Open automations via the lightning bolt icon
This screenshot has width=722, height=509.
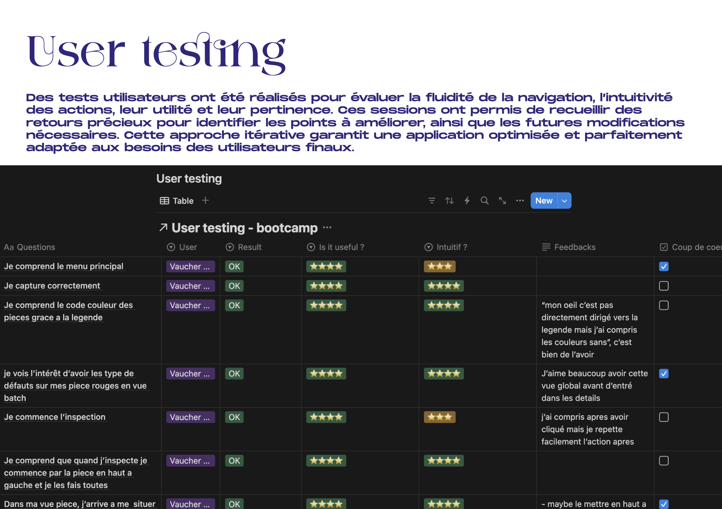(x=467, y=200)
